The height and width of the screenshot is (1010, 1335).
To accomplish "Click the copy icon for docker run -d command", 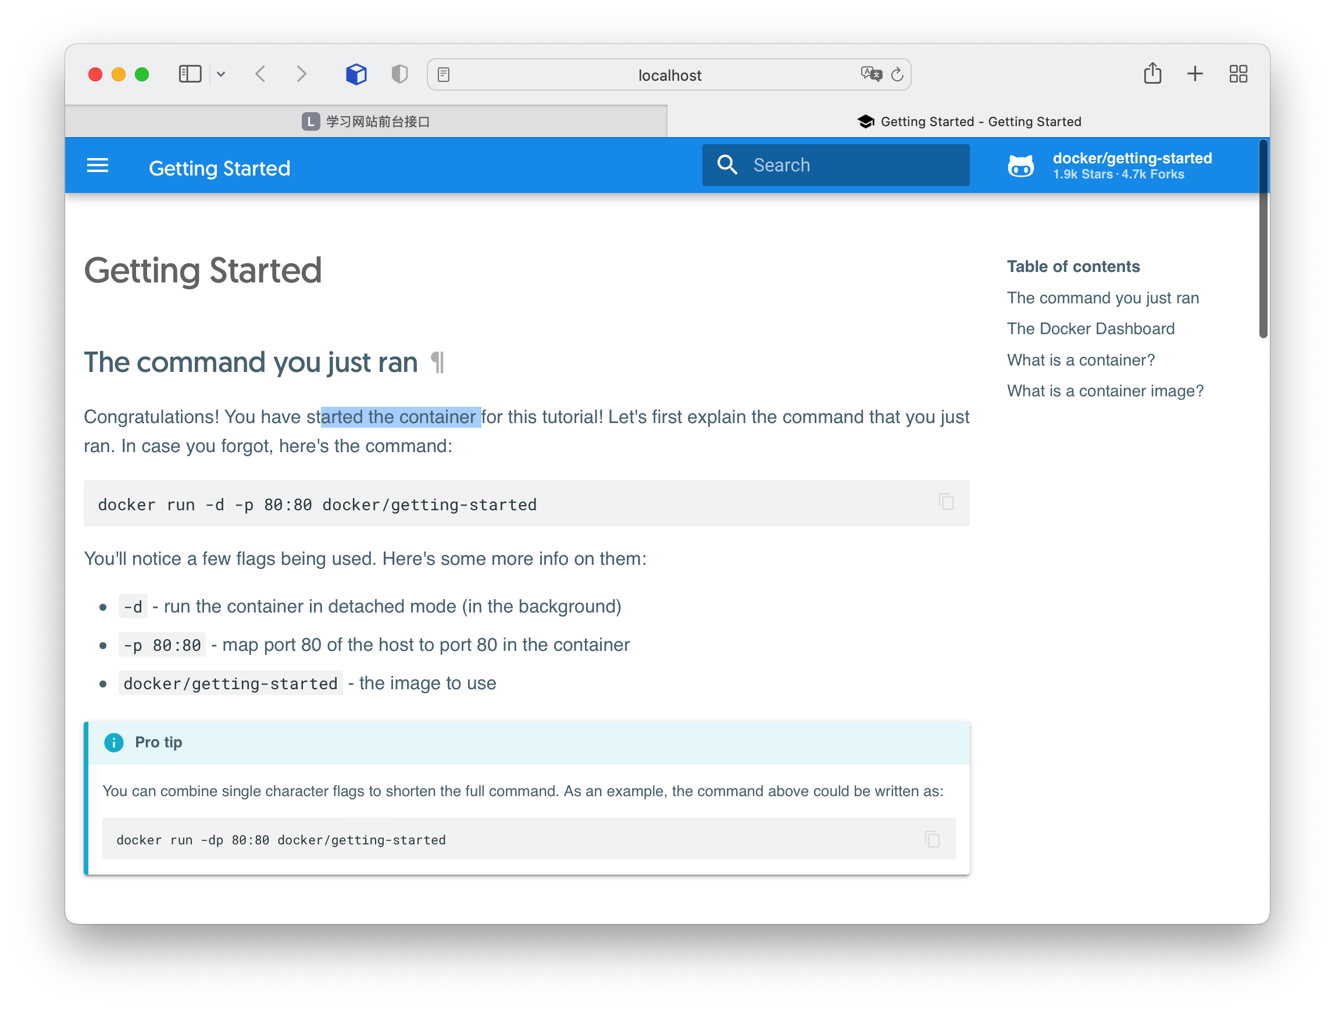I will (946, 502).
